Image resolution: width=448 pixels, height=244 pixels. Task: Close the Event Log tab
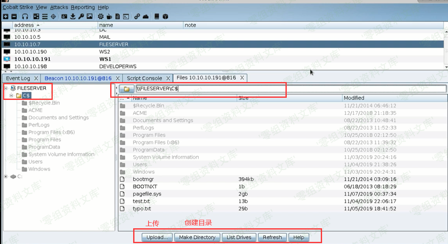pyautogui.click(x=36, y=78)
